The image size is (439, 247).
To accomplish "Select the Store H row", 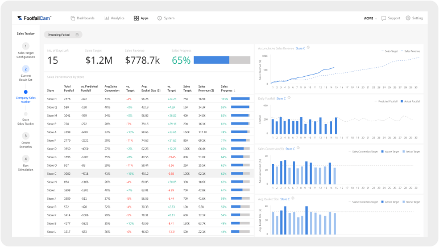I will [x=148, y=99].
